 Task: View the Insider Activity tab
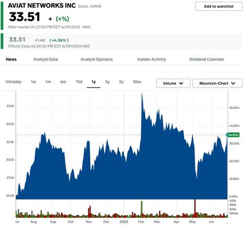pos(151,59)
